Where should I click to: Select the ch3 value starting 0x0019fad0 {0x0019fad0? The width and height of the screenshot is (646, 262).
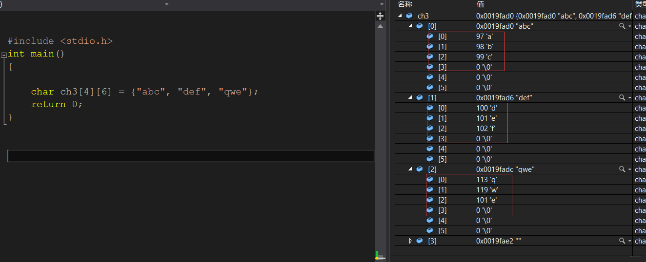554,16
